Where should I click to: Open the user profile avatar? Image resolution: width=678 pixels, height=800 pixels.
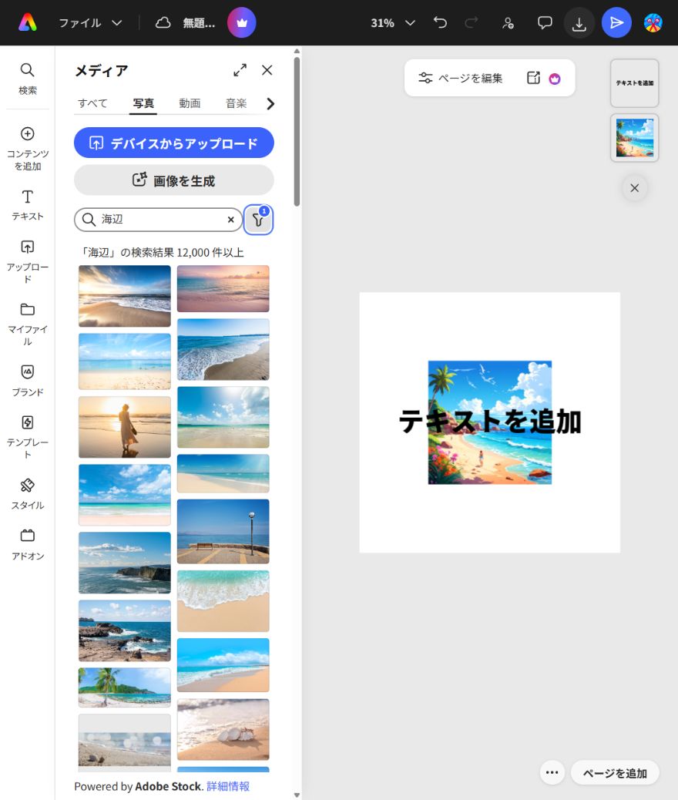653,22
